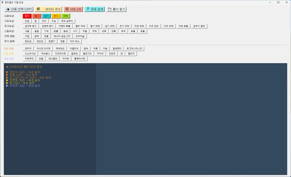The width and height of the screenshot is (291, 177).
Task: Open 데이터 관리 data management
Action: [x=48, y=9]
